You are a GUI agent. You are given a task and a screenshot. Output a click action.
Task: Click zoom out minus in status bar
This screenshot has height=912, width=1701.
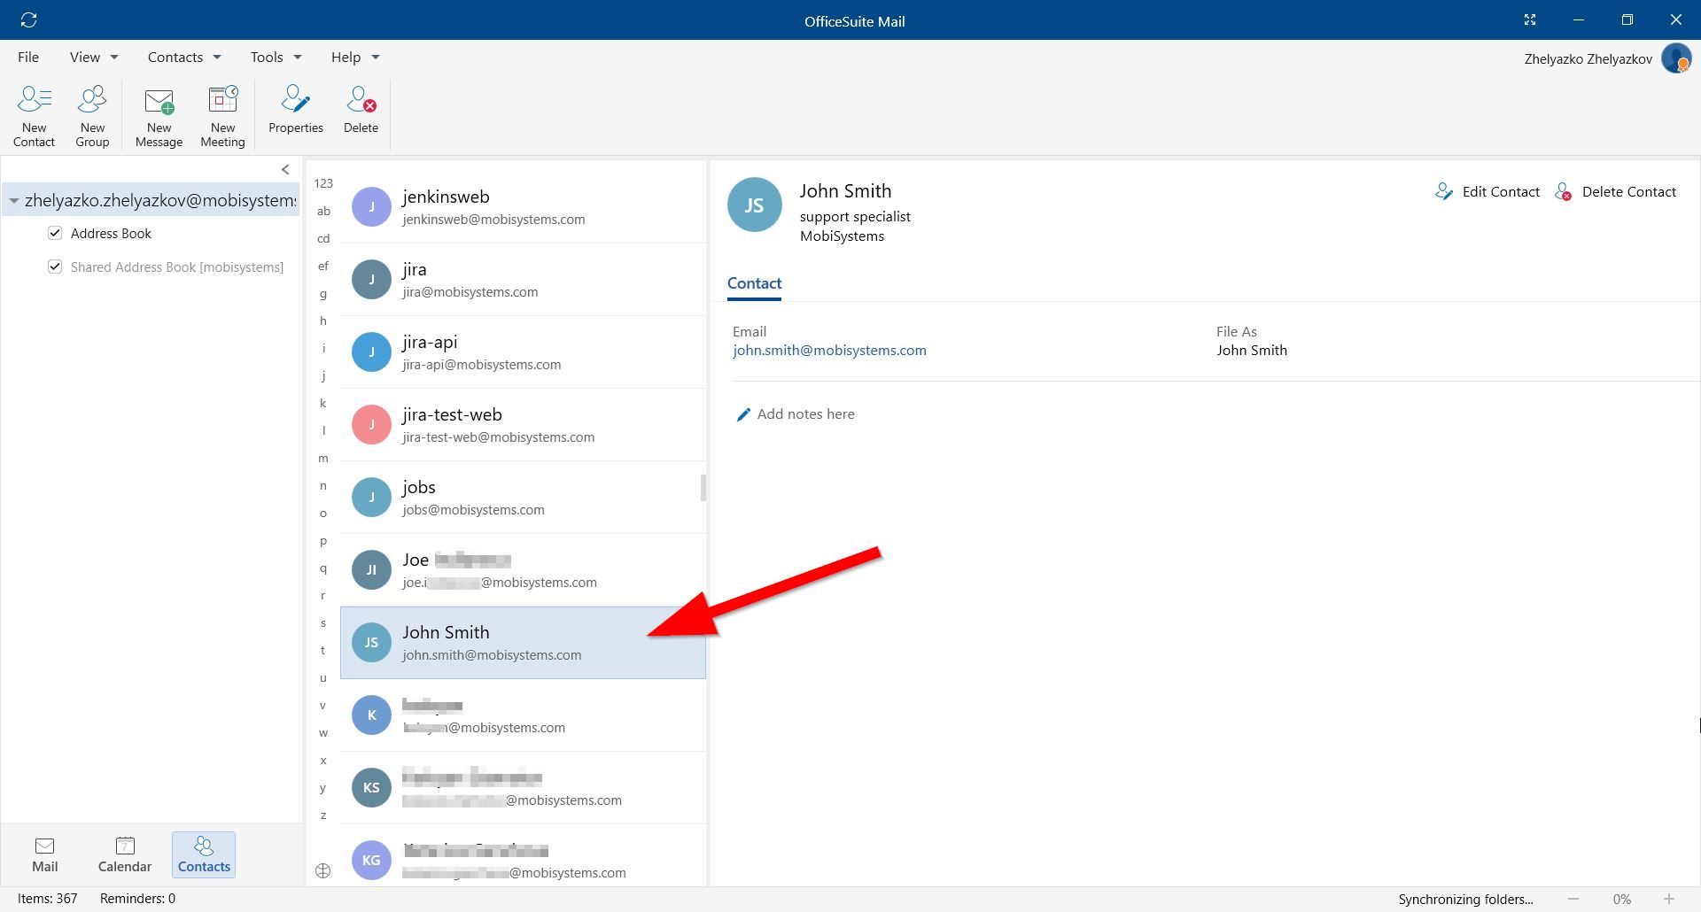coord(1573,899)
